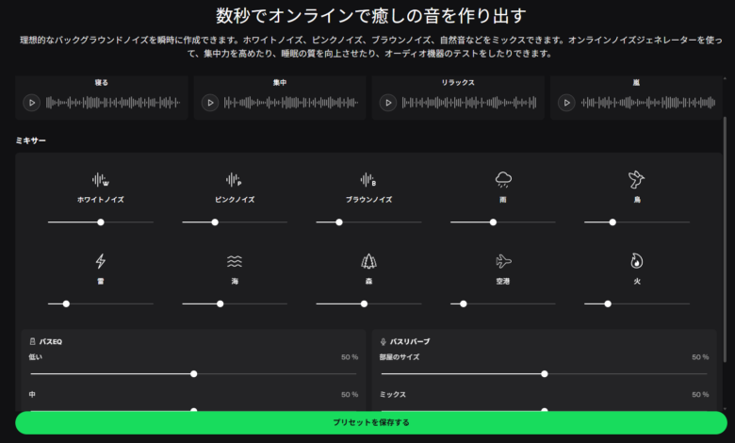Click the プリセットを保存する save preset button
735x443 pixels.
click(x=371, y=422)
